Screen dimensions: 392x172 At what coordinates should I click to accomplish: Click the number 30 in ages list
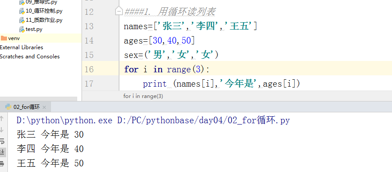point(157,40)
